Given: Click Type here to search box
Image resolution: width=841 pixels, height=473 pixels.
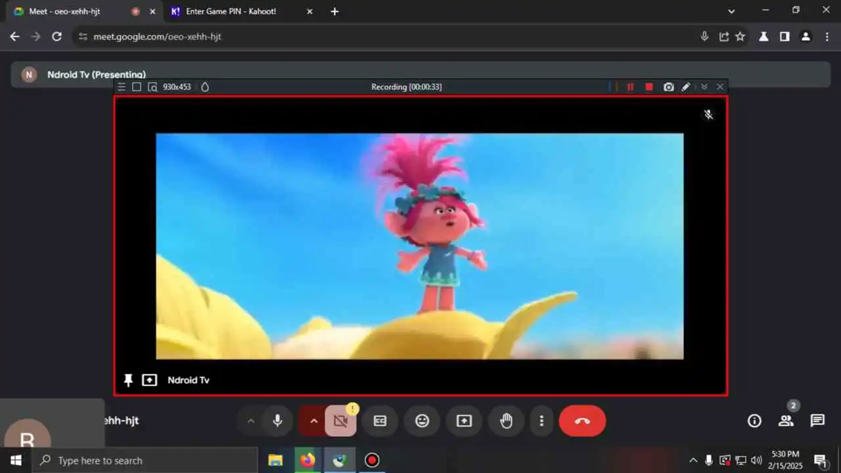Looking at the screenshot, I should (145, 461).
